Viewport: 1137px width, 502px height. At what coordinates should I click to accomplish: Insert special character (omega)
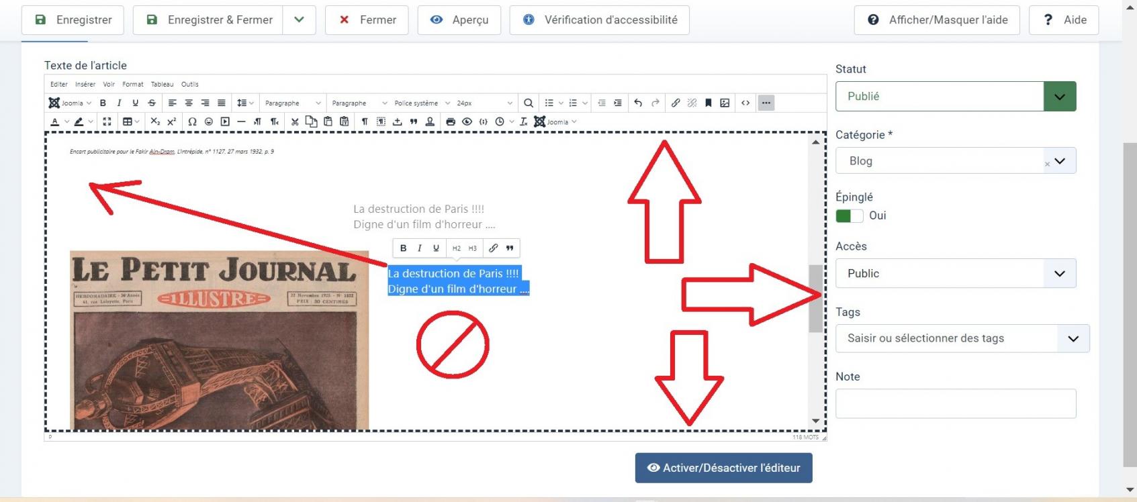tap(192, 121)
